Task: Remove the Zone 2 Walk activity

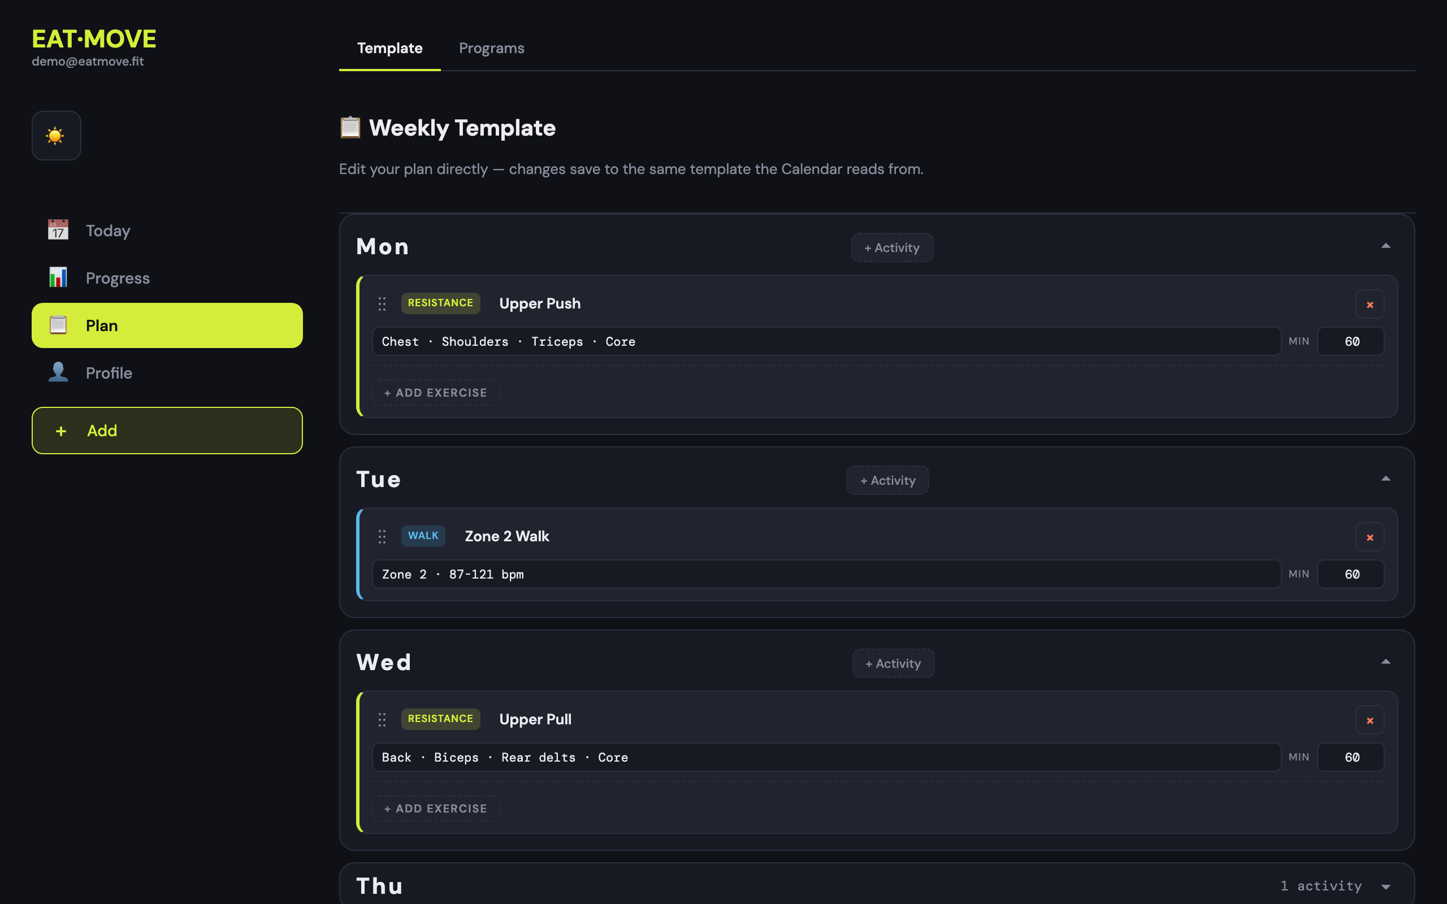Action: point(1370,537)
